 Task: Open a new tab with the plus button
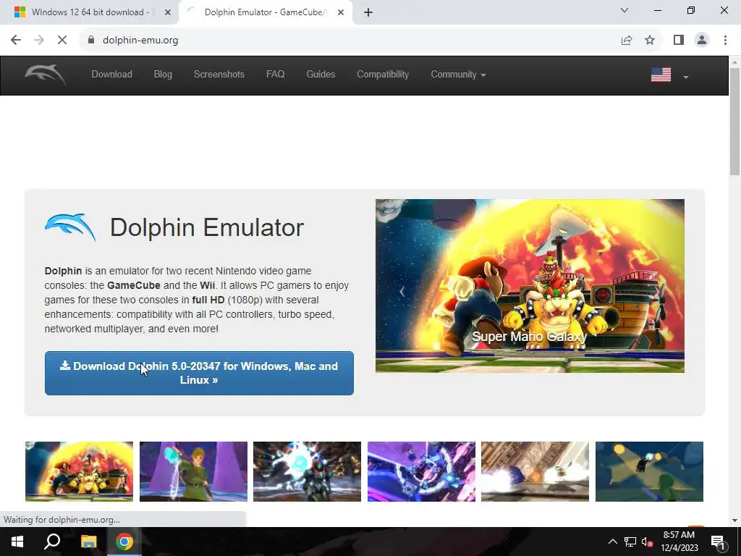coord(368,12)
